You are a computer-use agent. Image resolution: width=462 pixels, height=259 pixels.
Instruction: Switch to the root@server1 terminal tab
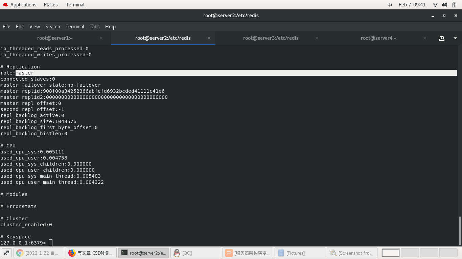(55, 38)
